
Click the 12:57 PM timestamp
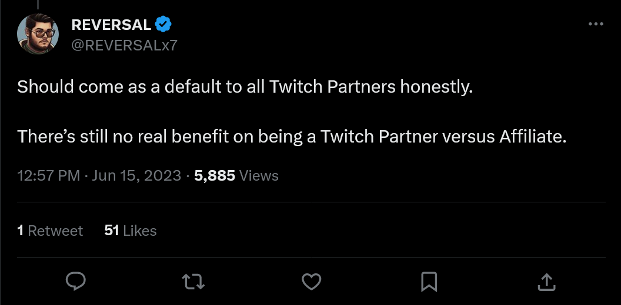click(x=48, y=175)
